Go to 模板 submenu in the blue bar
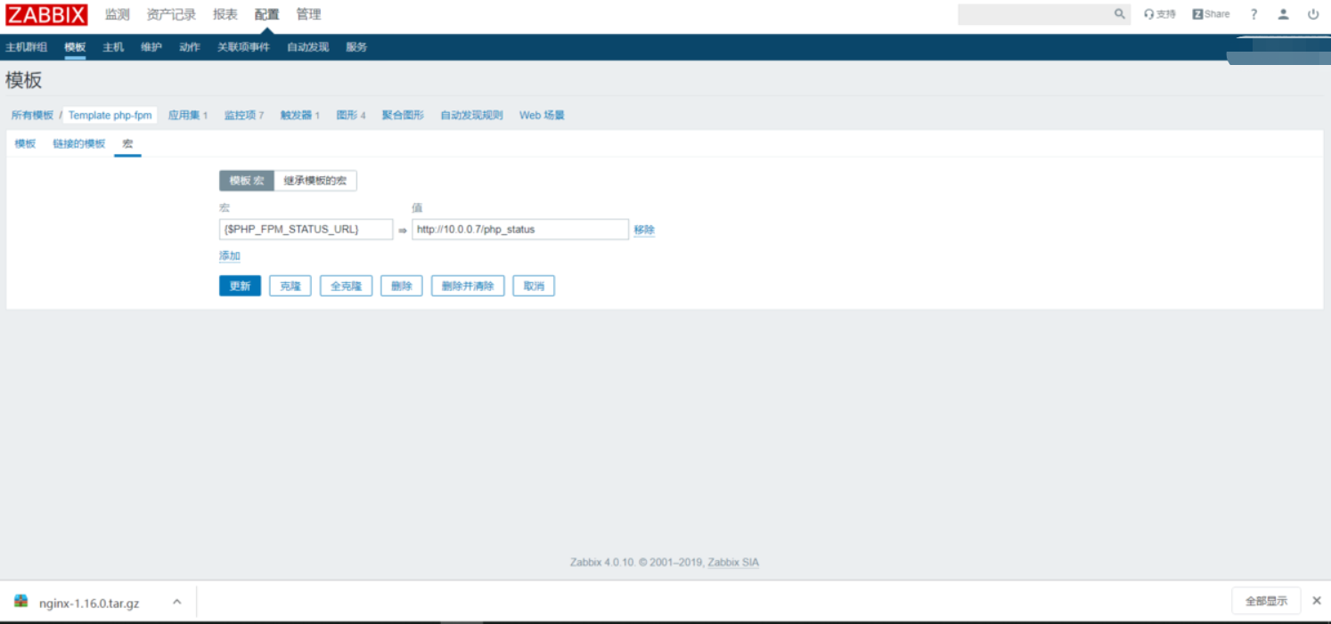 click(75, 47)
